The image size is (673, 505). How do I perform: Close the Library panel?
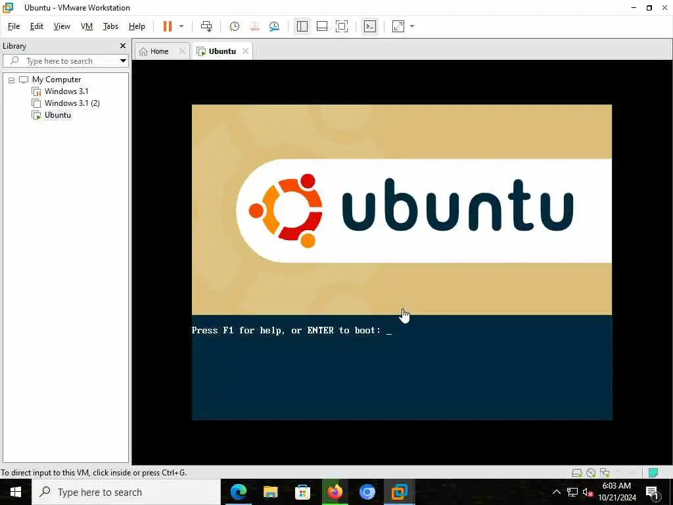click(x=123, y=45)
